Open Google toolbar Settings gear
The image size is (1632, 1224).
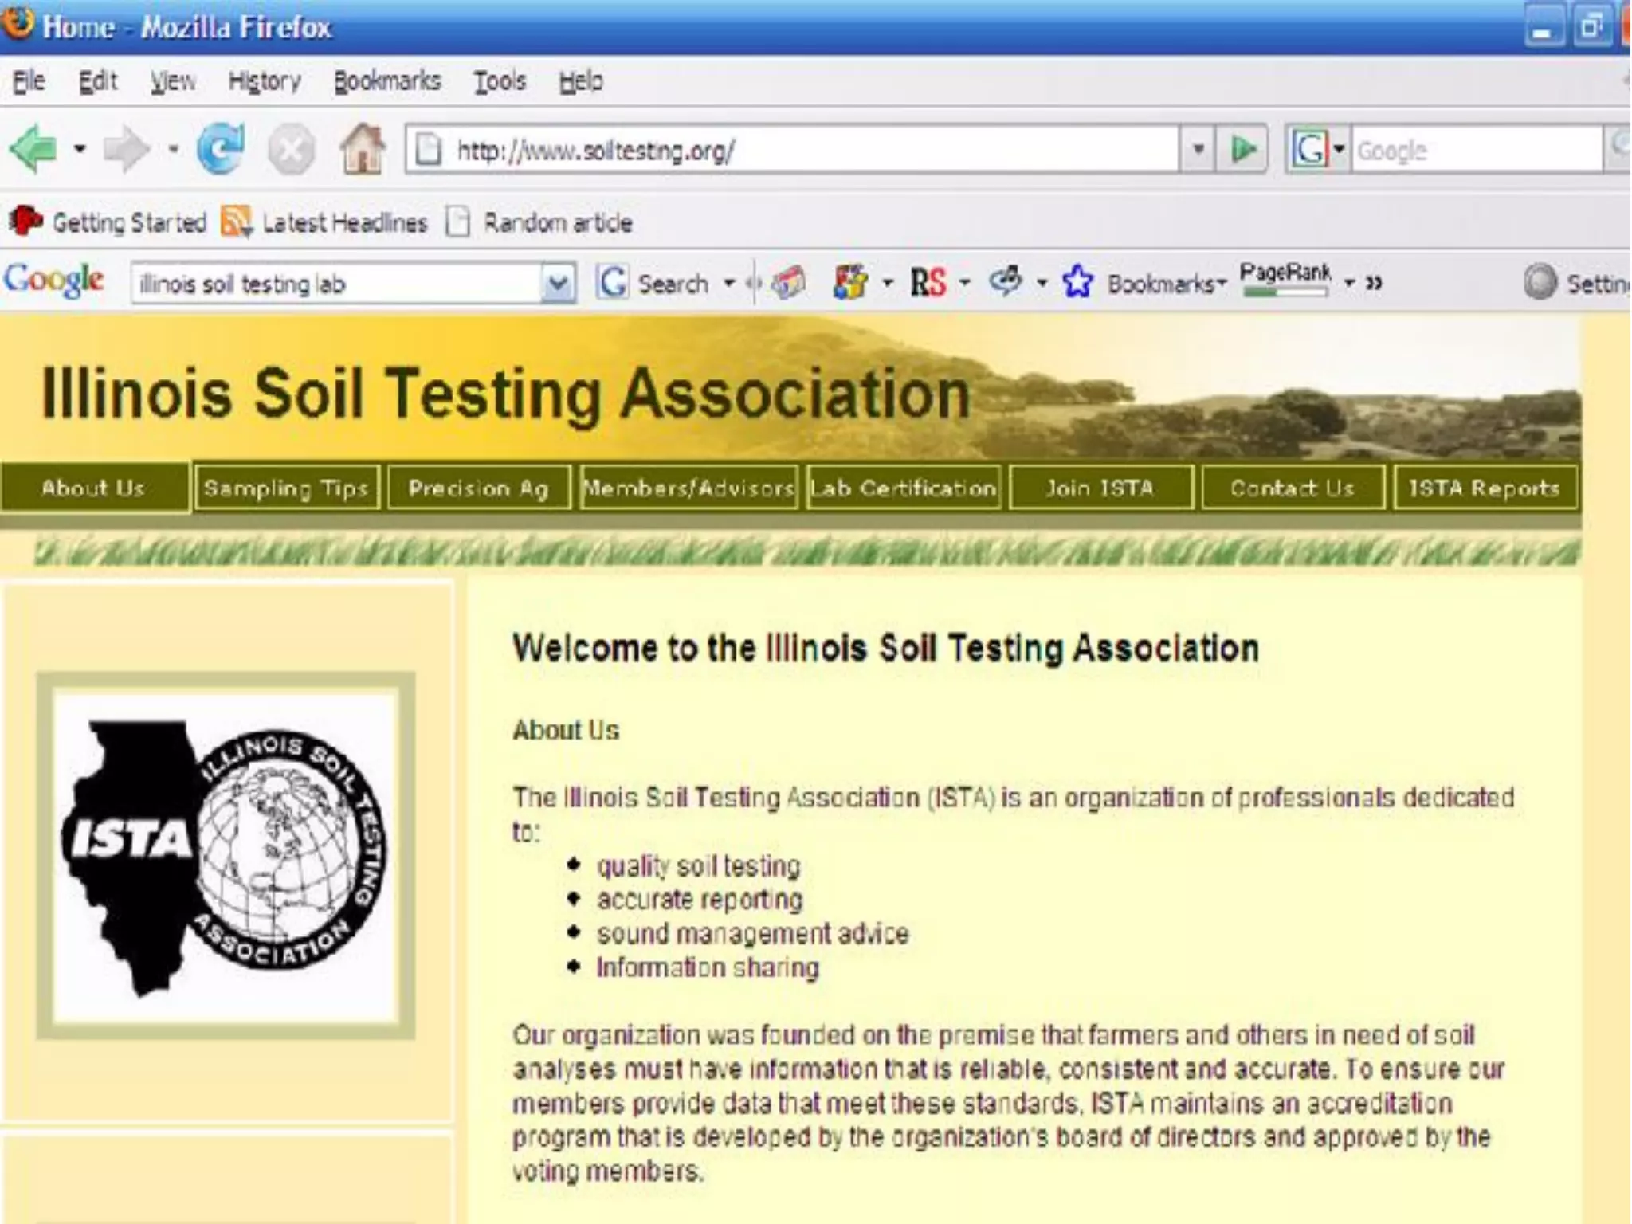1540,282
